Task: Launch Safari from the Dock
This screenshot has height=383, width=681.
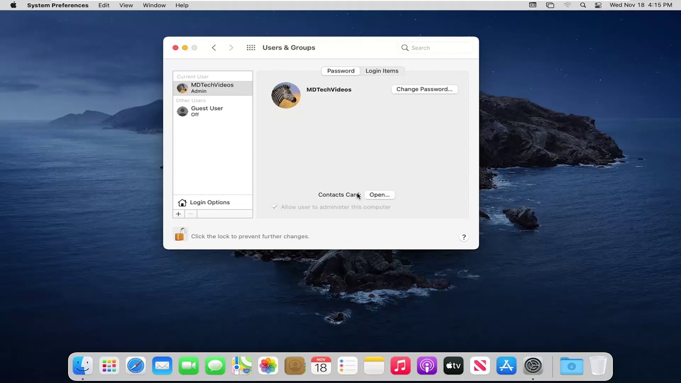Action: click(x=136, y=366)
